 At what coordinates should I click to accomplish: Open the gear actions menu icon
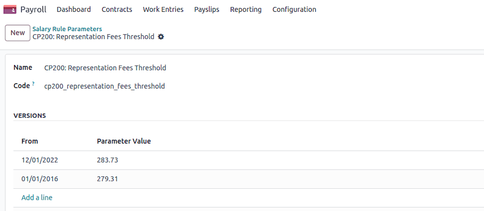tap(161, 37)
